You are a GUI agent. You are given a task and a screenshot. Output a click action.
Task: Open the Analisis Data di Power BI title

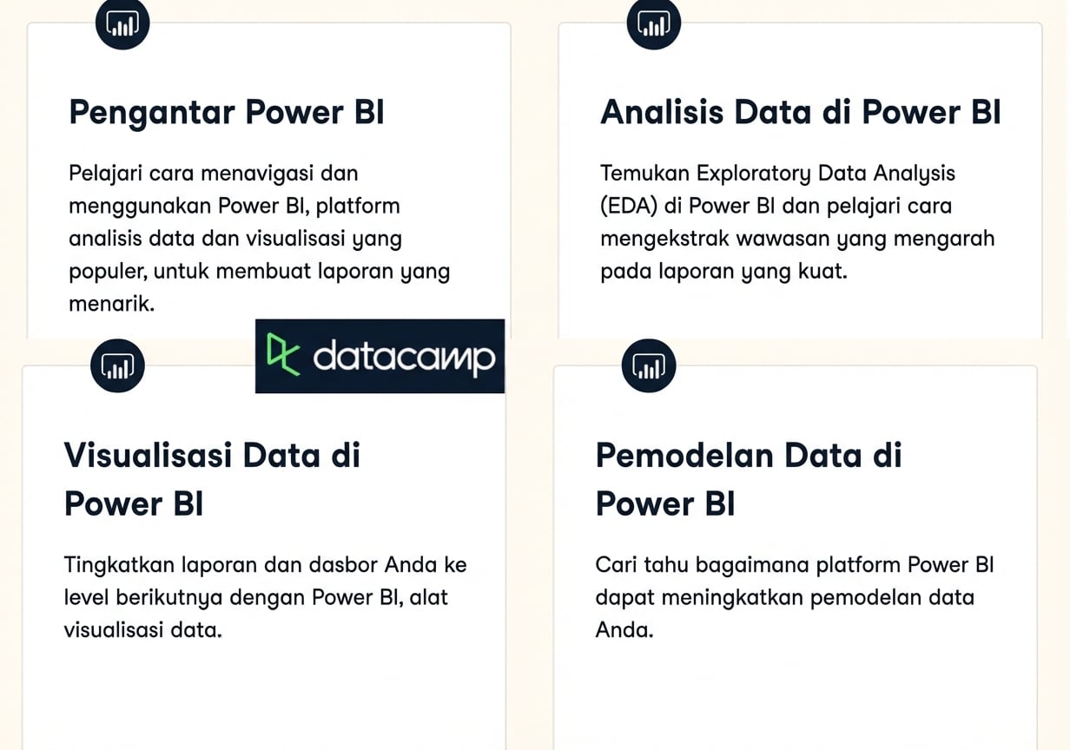(801, 112)
